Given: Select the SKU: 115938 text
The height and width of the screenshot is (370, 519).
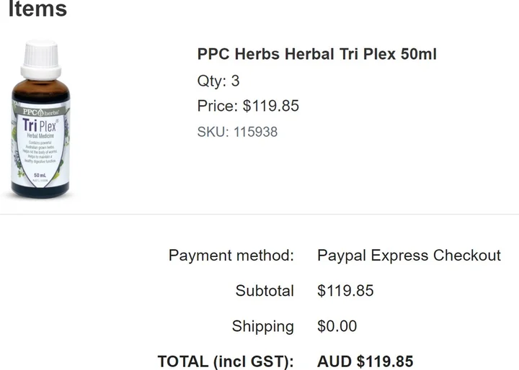Looking at the screenshot, I should pos(237,132).
